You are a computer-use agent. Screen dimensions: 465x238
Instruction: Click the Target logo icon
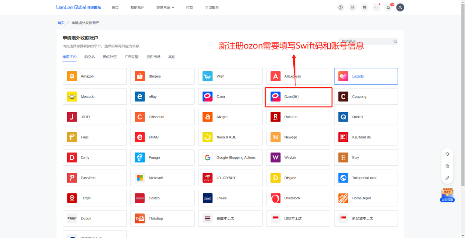pos(72,198)
